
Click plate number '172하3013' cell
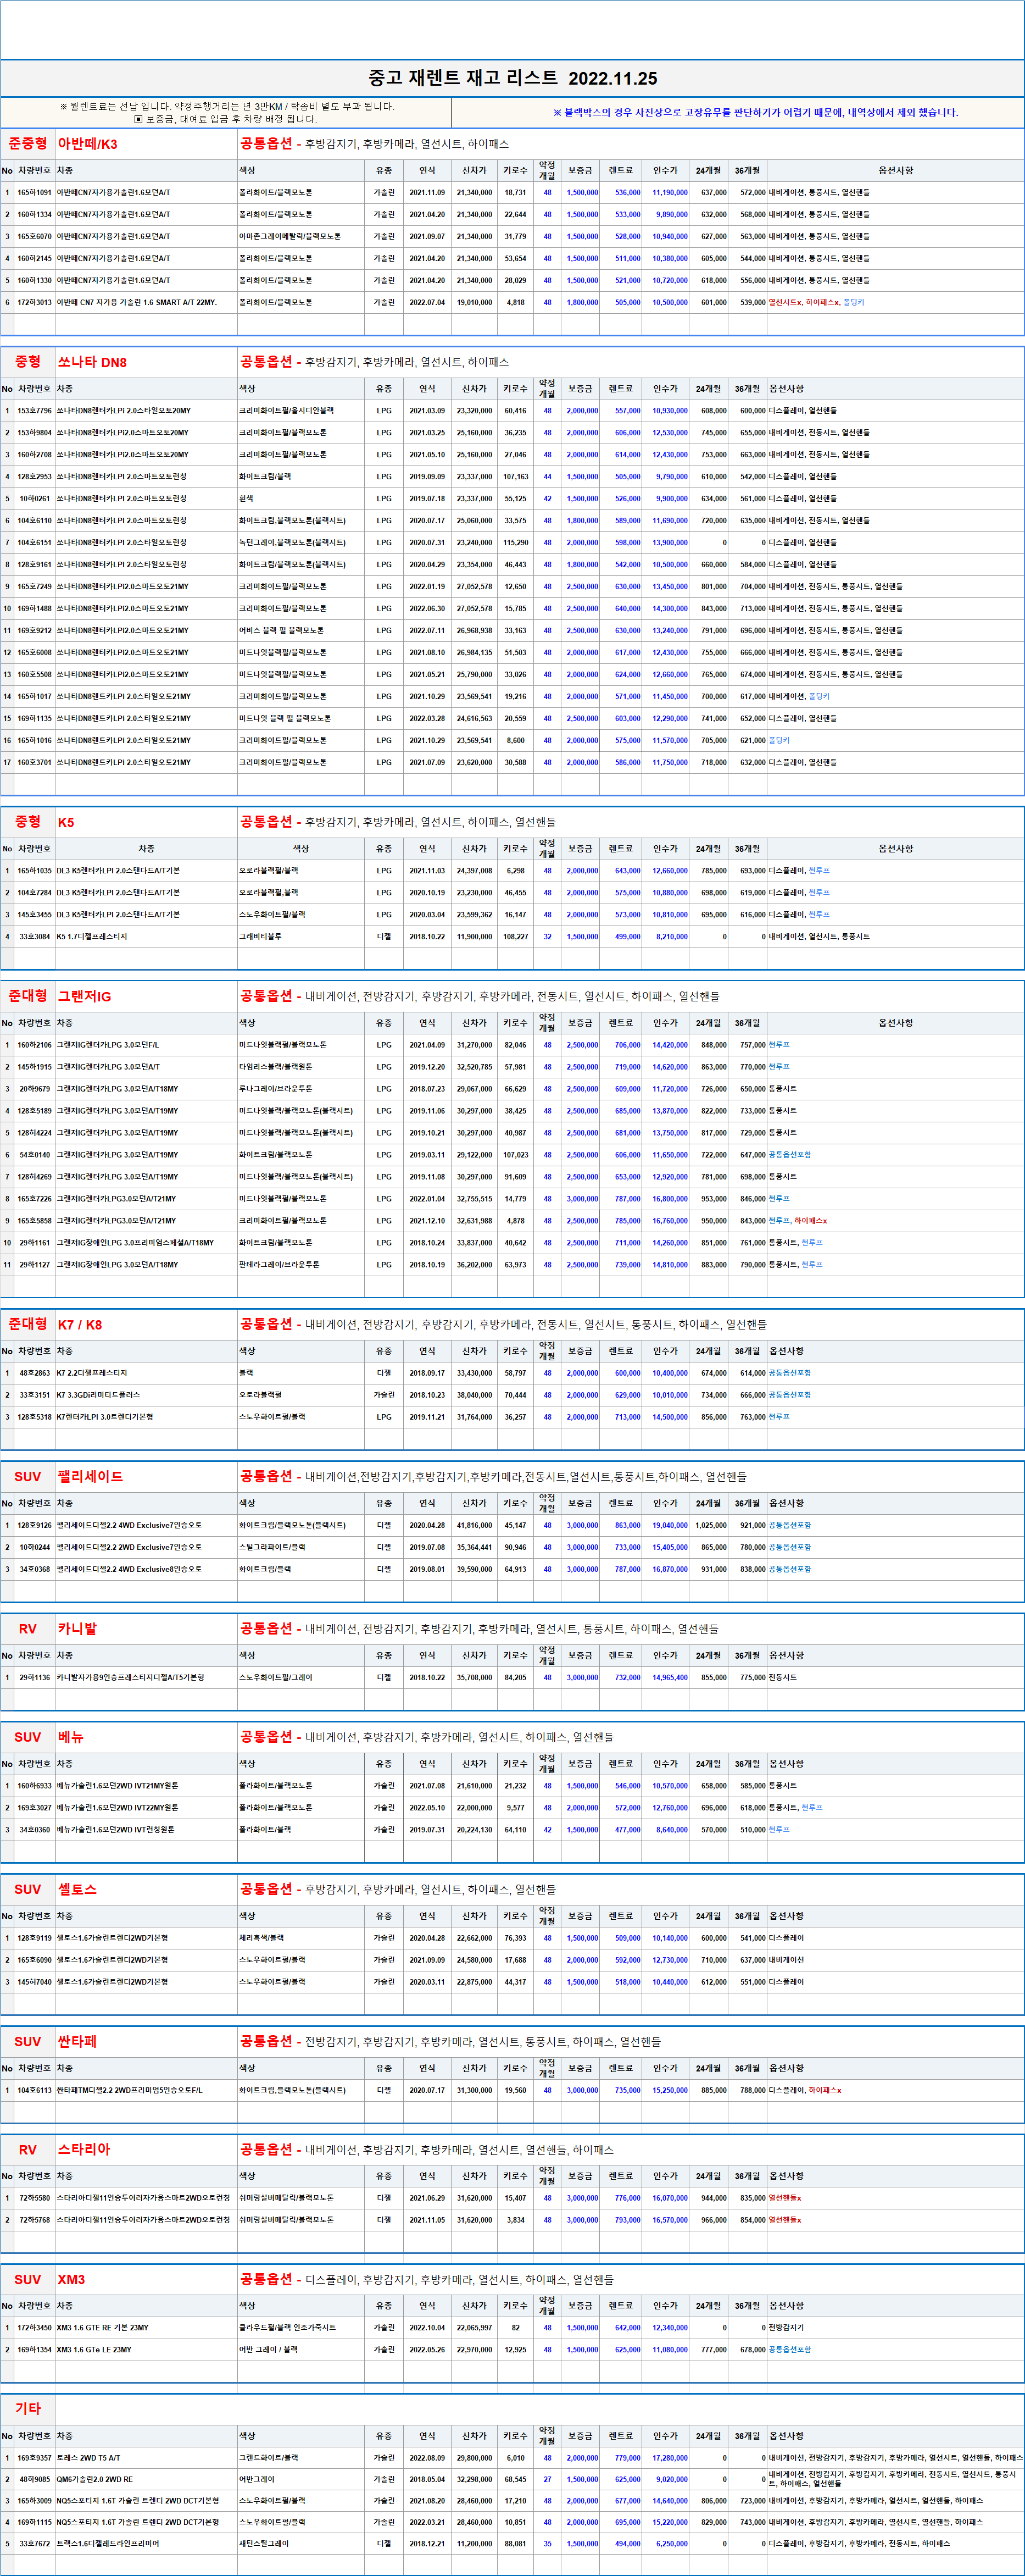[35, 302]
